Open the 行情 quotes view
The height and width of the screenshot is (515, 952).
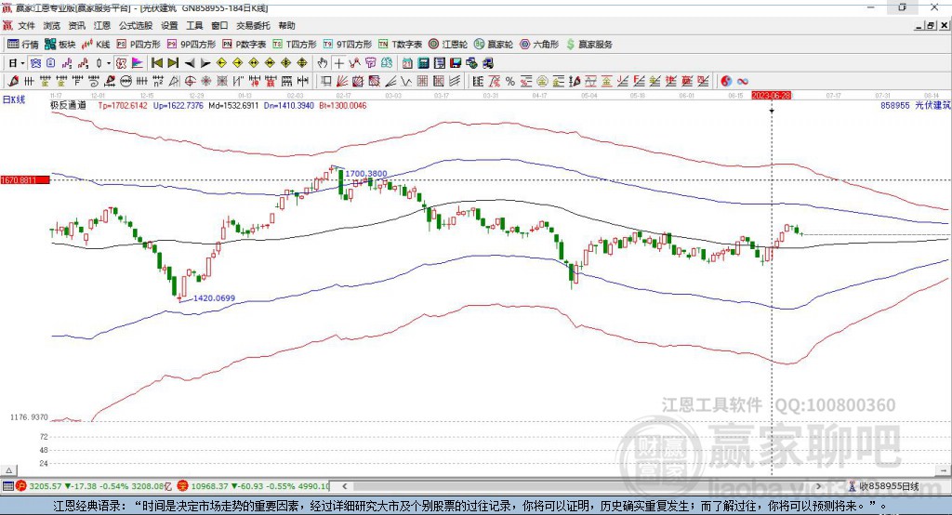[23, 45]
